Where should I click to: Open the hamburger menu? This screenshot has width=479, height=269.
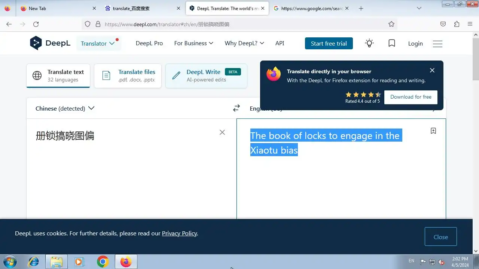(x=437, y=44)
